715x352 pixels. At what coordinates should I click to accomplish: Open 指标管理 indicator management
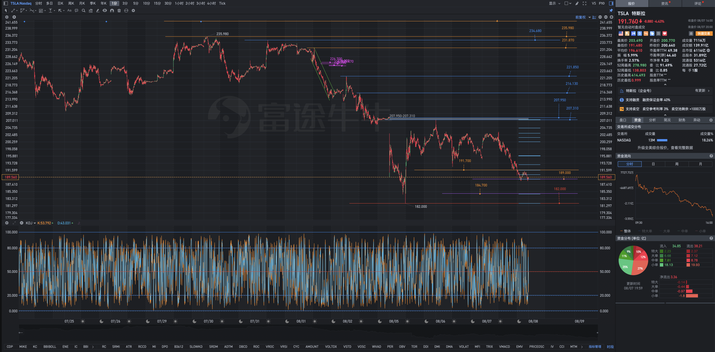tap(595, 347)
